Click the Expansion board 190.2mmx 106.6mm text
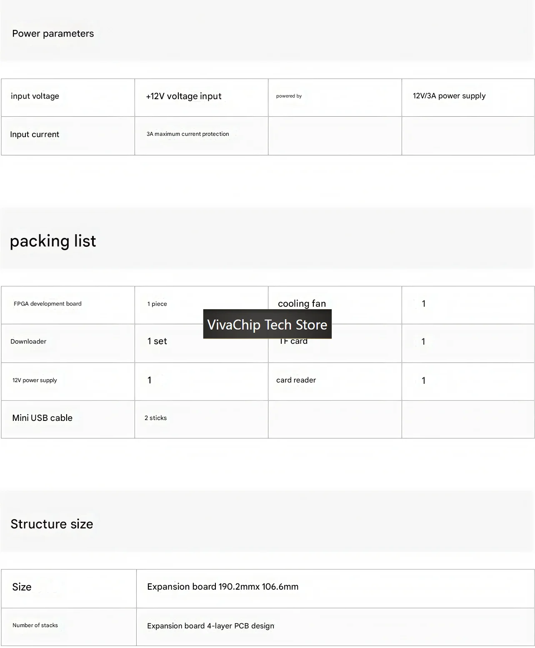Image resolution: width=535 pixels, height=648 pixels. click(222, 587)
